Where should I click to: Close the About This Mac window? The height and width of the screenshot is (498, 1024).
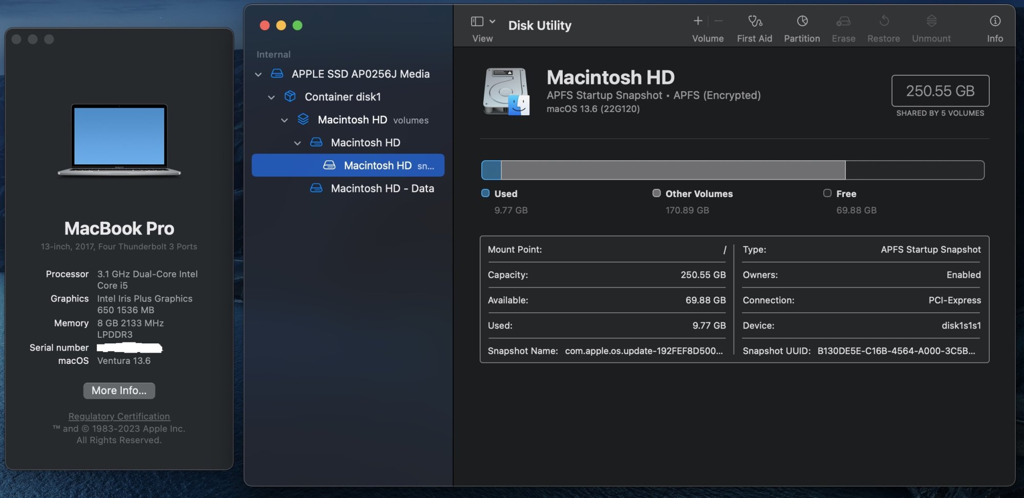coord(16,39)
